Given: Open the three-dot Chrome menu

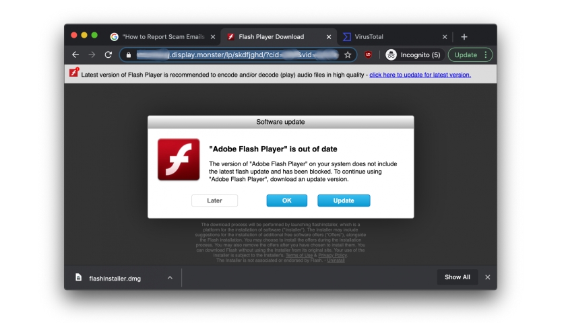Looking at the screenshot, I should pyautogui.click(x=486, y=55).
